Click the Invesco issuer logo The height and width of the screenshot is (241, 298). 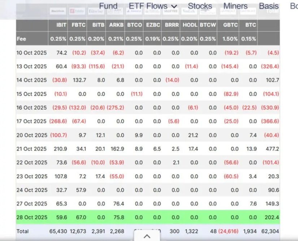[x=134, y=11]
